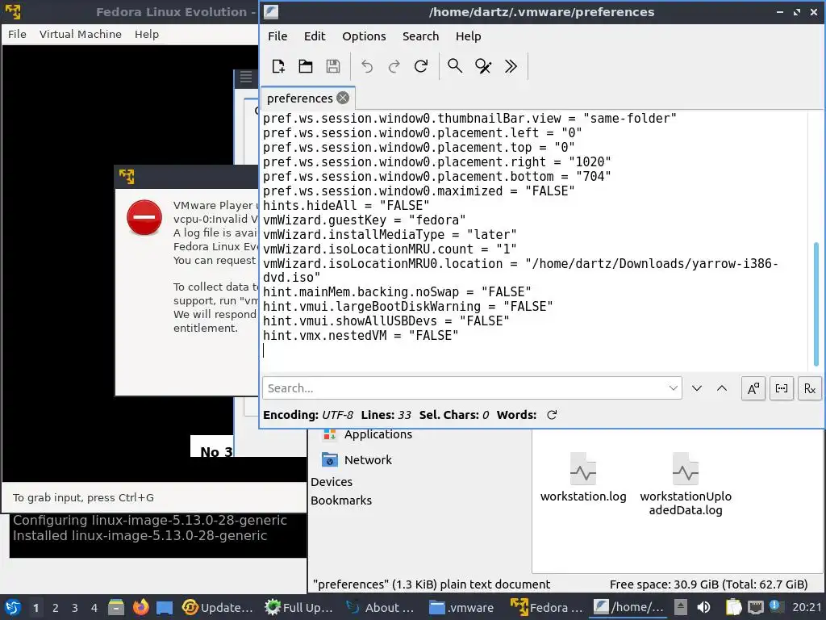Launch the file manager from taskbar quicklaunch
826x620 pixels.
pos(116,607)
